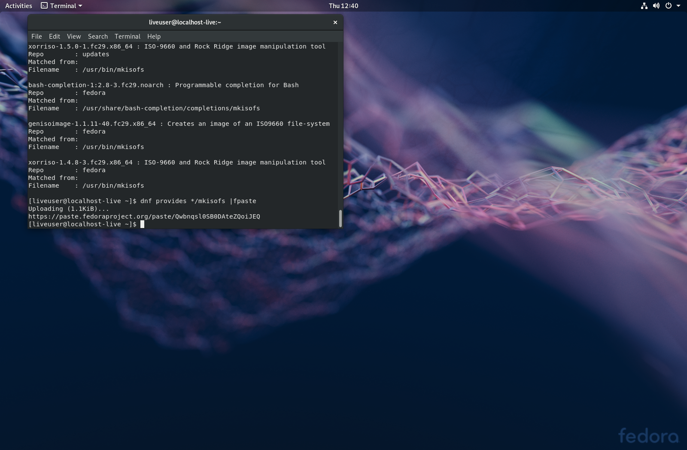The image size is (687, 450).
Task: Open the View menu
Action: (74, 36)
